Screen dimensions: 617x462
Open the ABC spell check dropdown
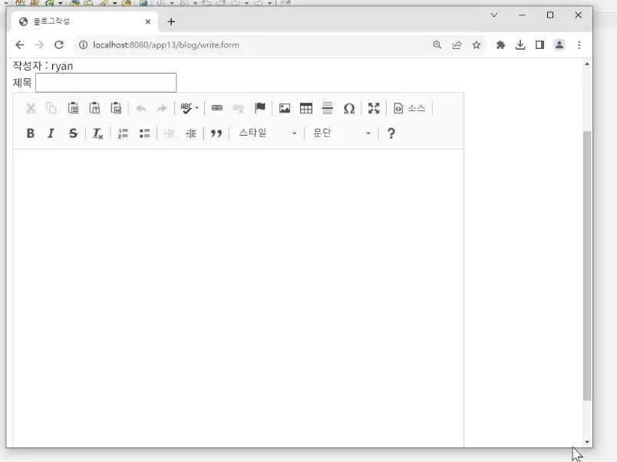190,108
